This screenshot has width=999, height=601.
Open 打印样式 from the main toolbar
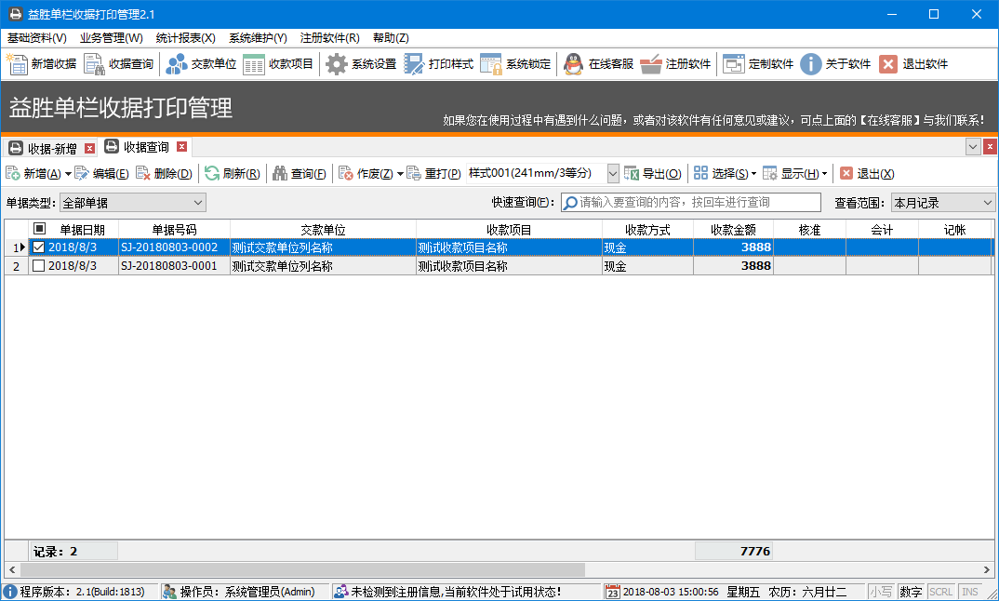coord(438,64)
